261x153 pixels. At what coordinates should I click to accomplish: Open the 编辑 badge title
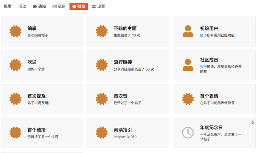(32, 28)
